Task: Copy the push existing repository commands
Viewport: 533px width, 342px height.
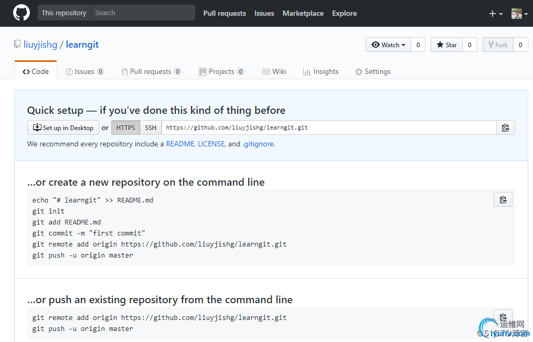Action: coord(503,317)
